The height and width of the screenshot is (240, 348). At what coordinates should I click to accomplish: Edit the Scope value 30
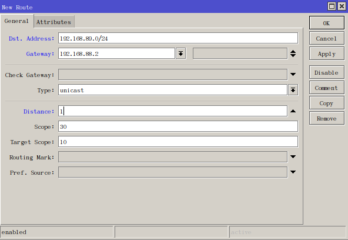178,126
